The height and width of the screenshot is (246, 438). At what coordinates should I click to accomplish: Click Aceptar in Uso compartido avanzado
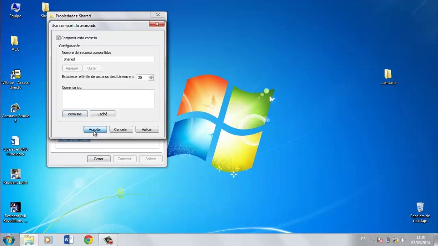coord(95,129)
